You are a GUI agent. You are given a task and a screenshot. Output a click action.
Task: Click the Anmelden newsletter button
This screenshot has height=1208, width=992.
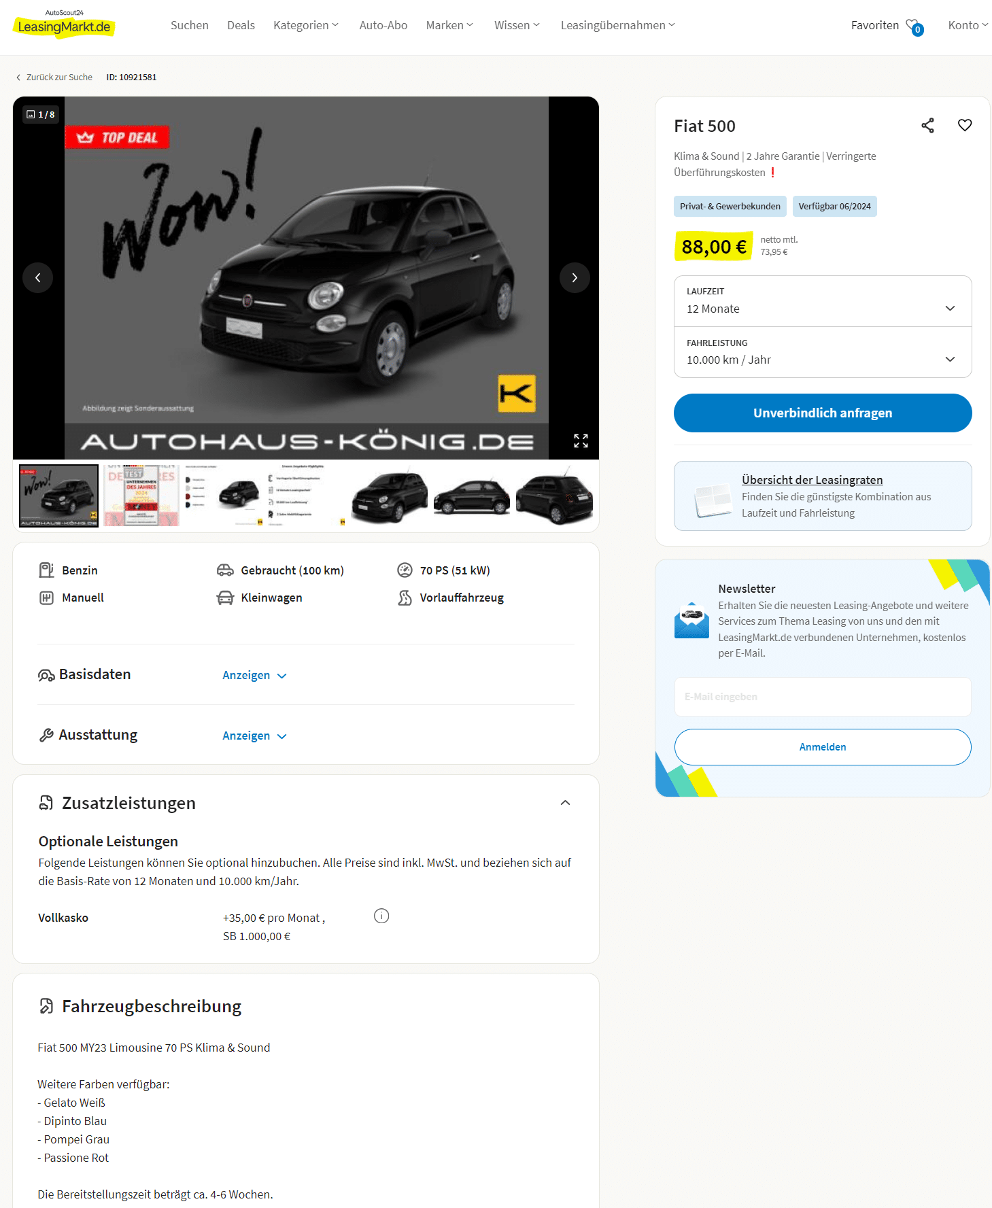click(823, 747)
